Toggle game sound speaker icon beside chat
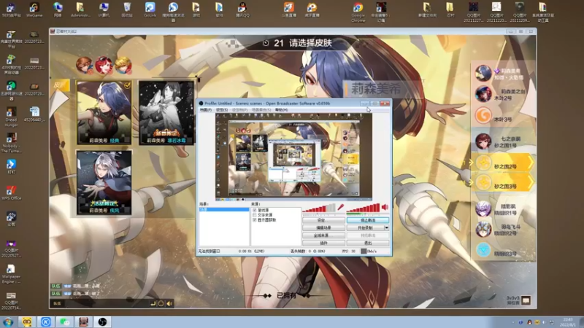Viewport: 584px width, 328px height. 169,303
